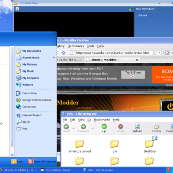173x173 pixels.
Task: Open Control Panel
Action: [27, 93]
